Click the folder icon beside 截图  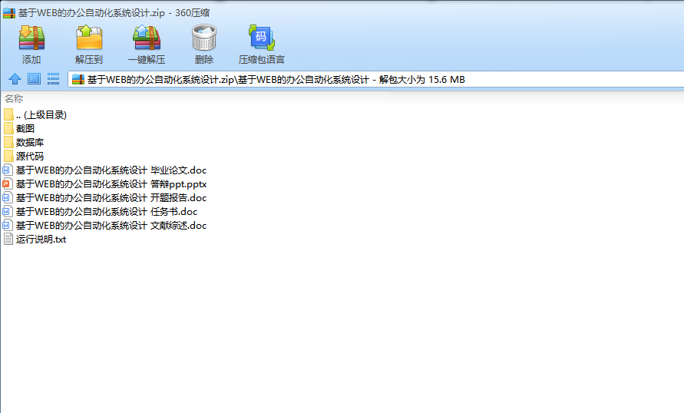point(8,129)
